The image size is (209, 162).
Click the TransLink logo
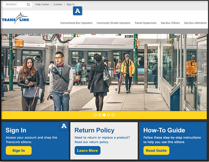[15, 19]
